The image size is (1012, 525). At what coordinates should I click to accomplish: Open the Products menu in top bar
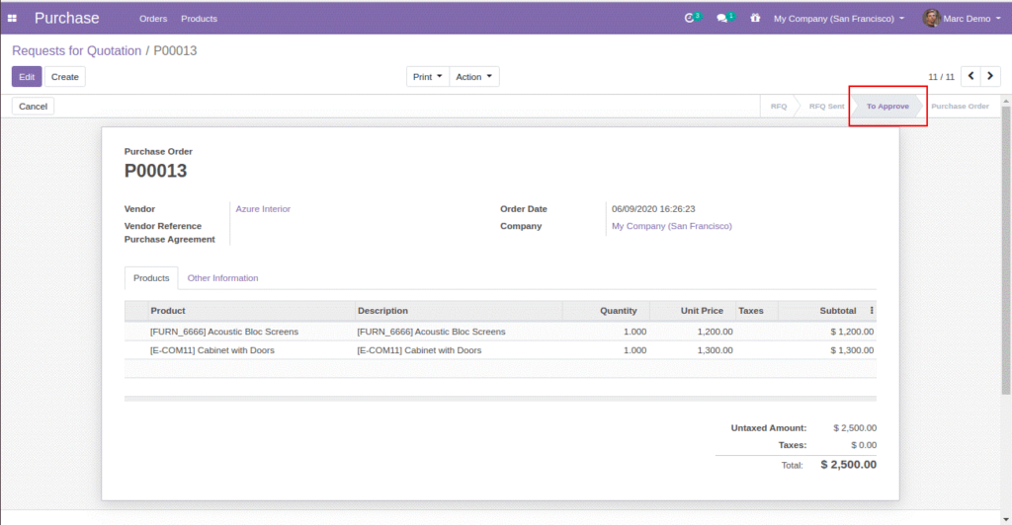click(x=199, y=19)
